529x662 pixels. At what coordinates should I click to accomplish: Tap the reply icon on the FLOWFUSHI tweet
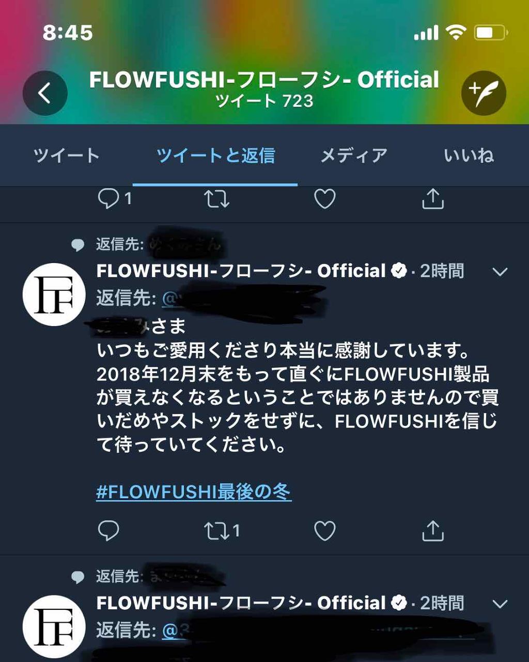pos(108,530)
